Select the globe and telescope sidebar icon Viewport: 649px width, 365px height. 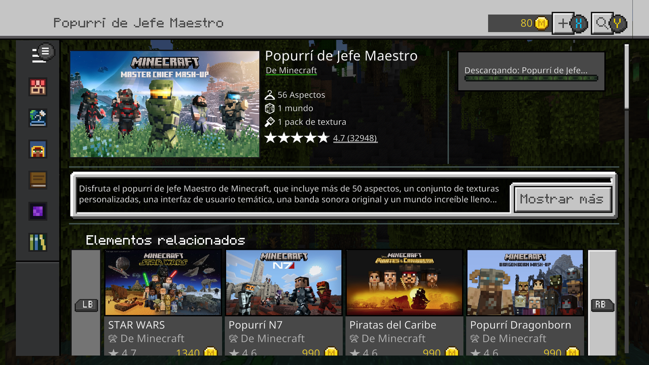click(38, 118)
